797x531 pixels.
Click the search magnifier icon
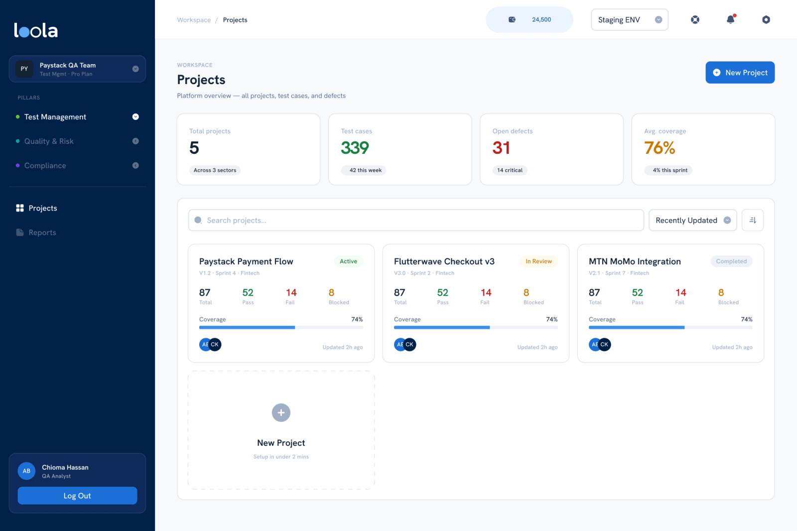(x=198, y=220)
